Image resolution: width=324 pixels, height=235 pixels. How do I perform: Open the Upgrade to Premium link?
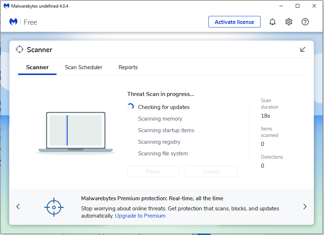tap(140, 215)
